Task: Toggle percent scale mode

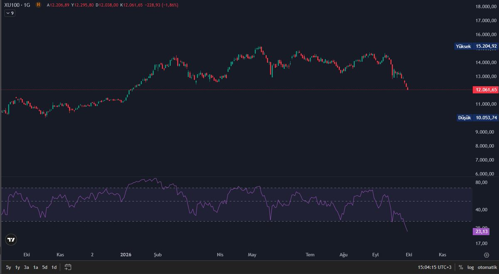Action: [461, 267]
